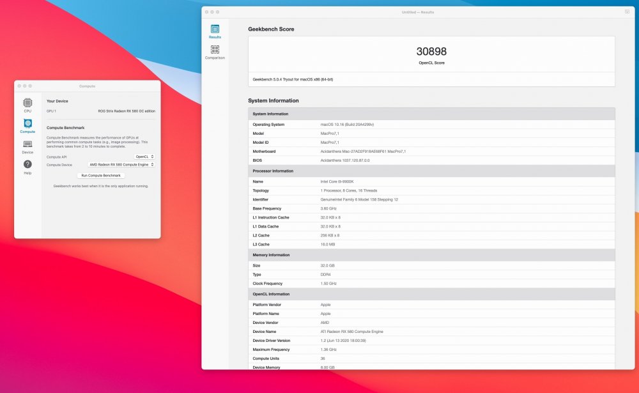This screenshot has width=639, height=393.
Task: Open the Compute API OpenCL dropdown
Action: (x=144, y=157)
